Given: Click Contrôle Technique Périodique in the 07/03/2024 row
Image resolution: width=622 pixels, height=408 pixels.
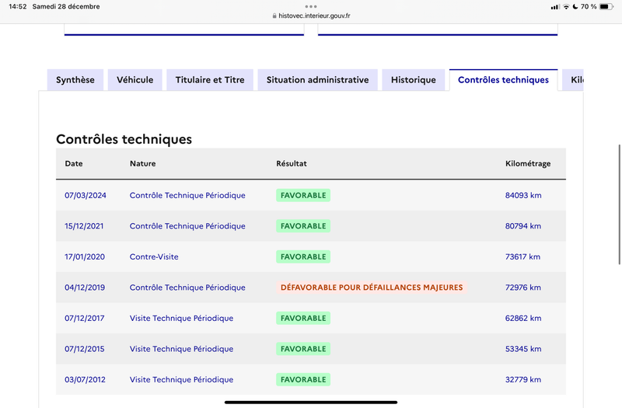Looking at the screenshot, I should [187, 195].
